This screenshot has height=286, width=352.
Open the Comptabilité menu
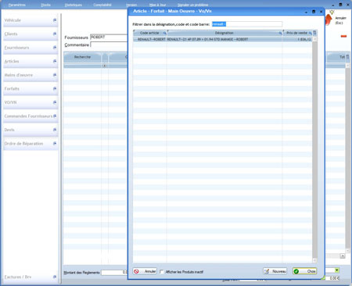[102, 5]
